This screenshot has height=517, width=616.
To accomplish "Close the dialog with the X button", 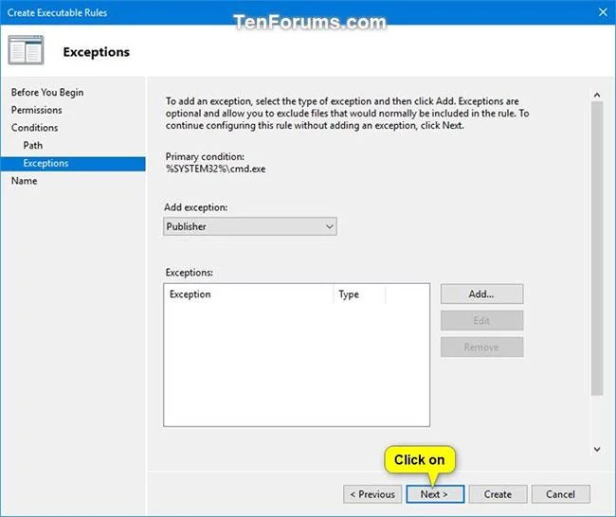I will [603, 12].
